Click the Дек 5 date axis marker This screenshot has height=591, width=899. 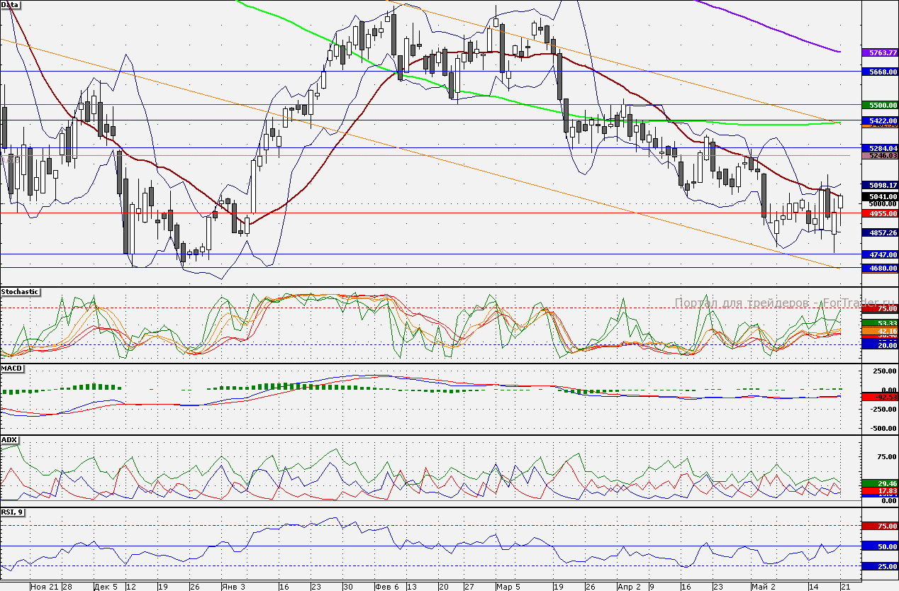(106, 587)
